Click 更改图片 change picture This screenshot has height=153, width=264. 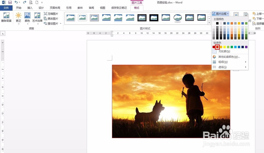(x=51, y=19)
